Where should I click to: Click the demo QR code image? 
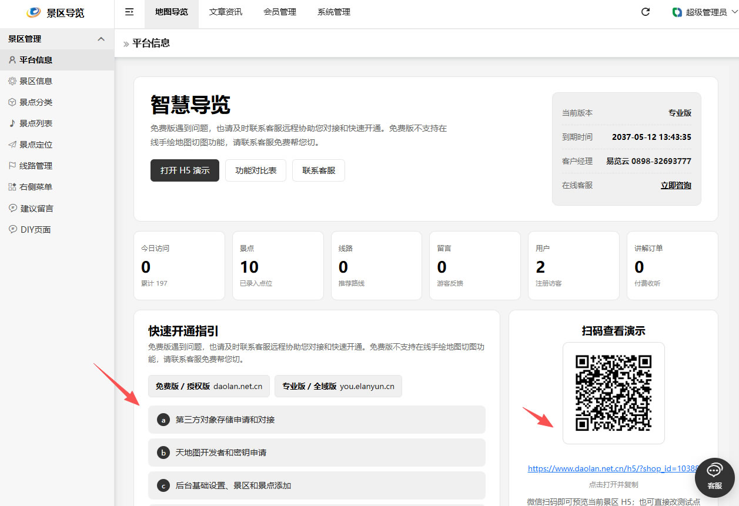[x=614, y=393]
